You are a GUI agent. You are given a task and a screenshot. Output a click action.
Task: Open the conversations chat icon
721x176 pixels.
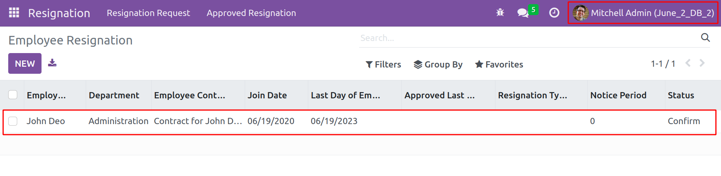click(523, 13)
